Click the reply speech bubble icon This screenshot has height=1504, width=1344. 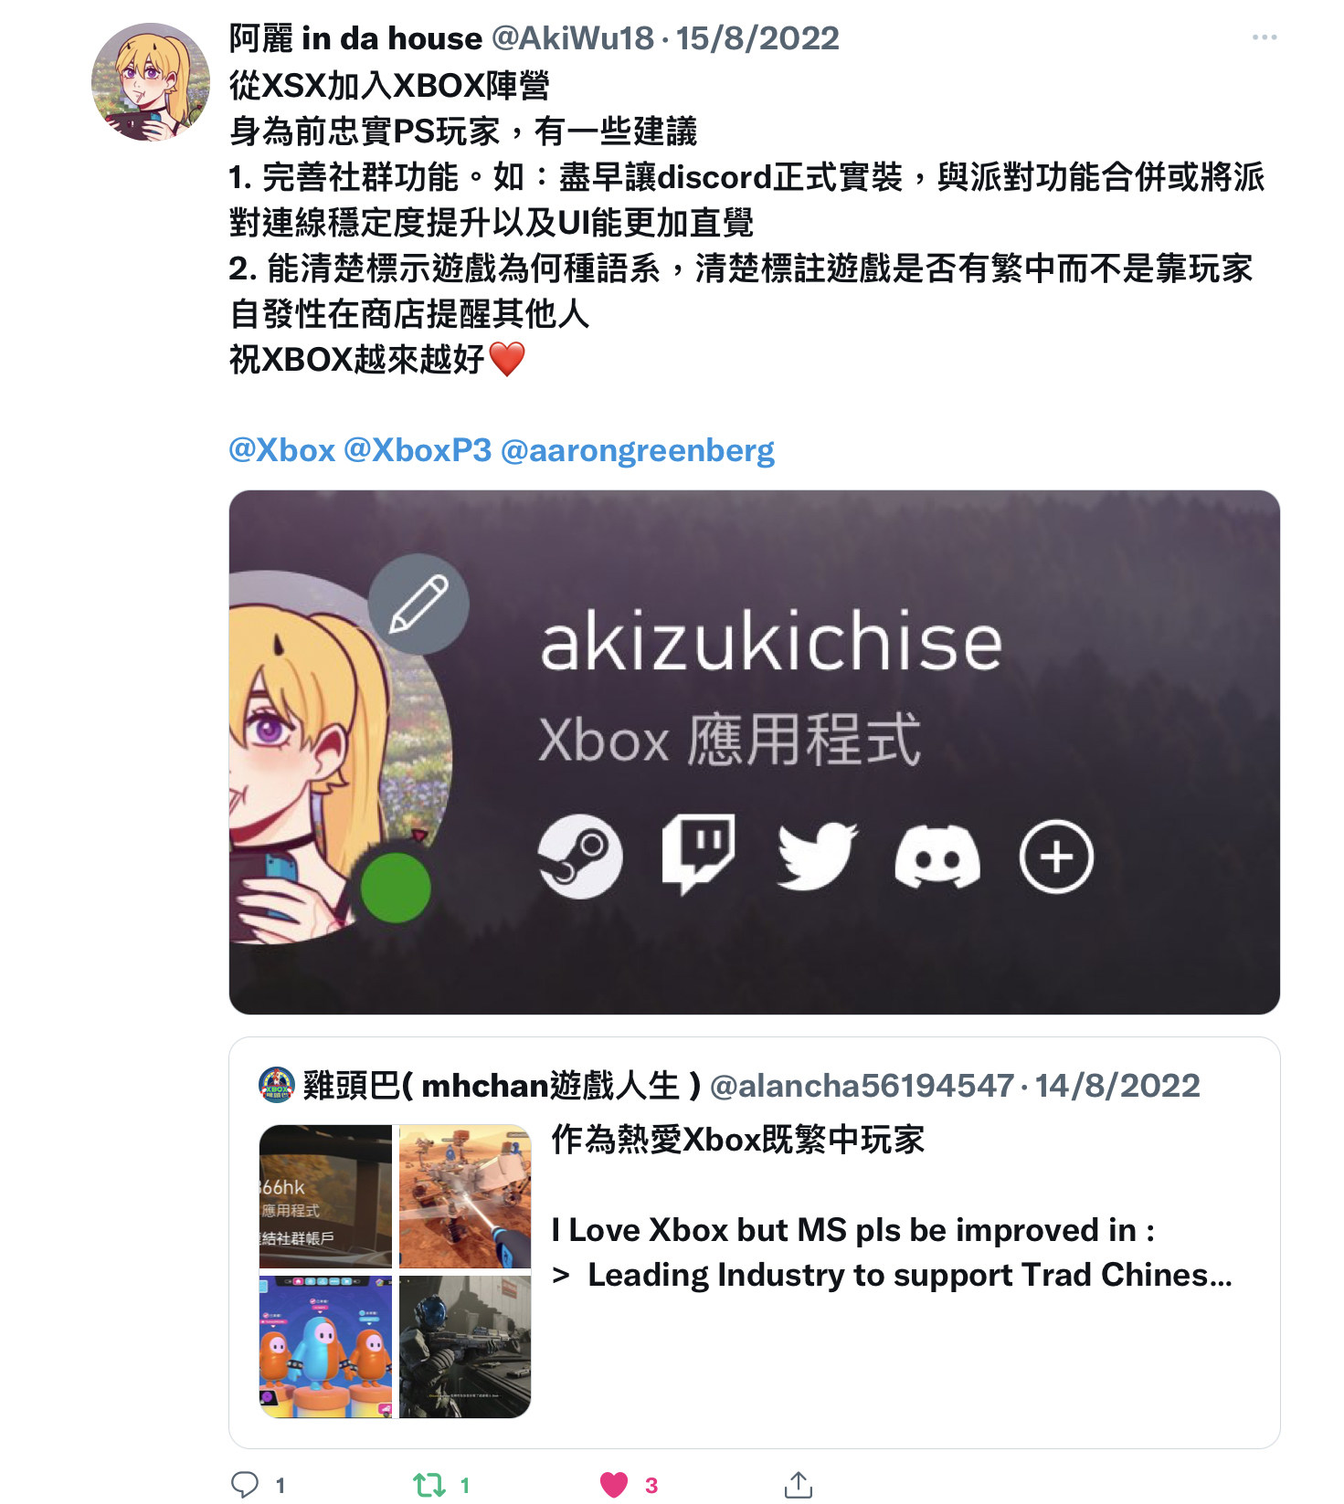[245, 1485]
